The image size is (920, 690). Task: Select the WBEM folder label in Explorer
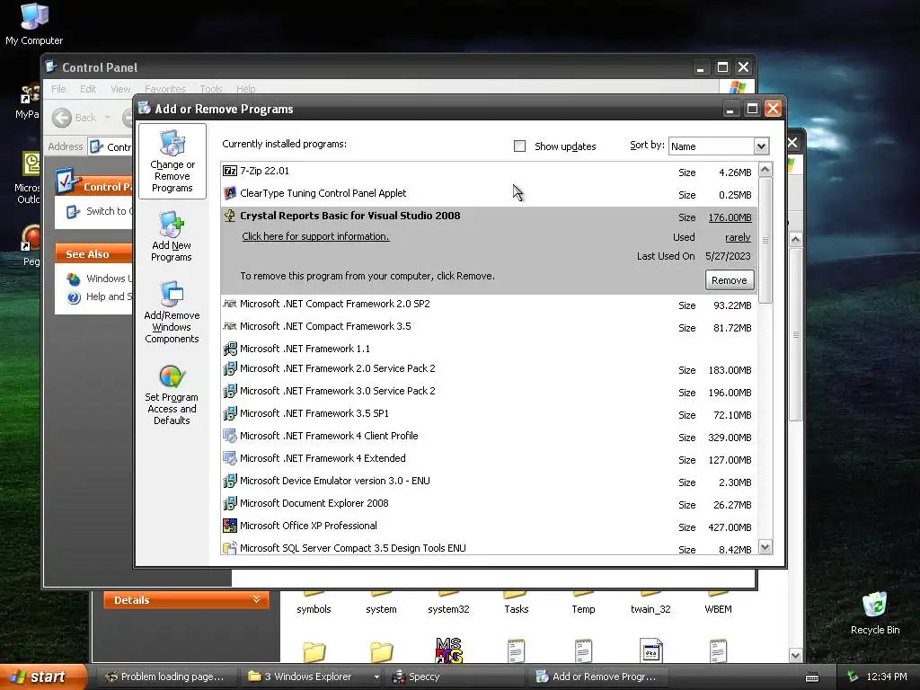coord(718,610)
